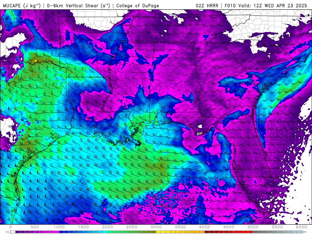Click the MUCAPE (J kg⁻¹) title text
The width and height of the screenshot is (312, 234).
(22, 5)
